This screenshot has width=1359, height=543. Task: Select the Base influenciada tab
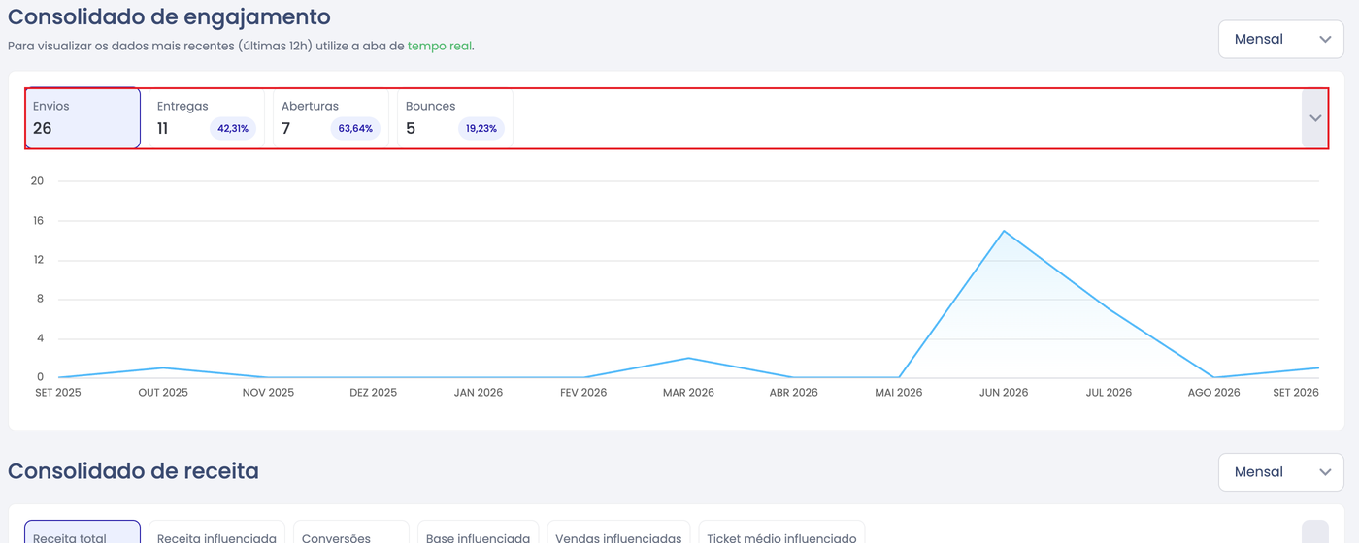coord(478,532)
